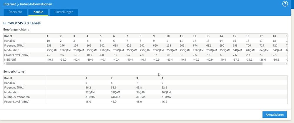Select the Kanäle tab

[x=38, y=12]
